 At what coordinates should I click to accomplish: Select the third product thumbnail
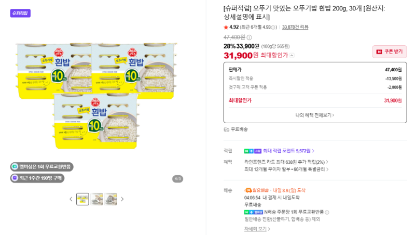[110, 199]
